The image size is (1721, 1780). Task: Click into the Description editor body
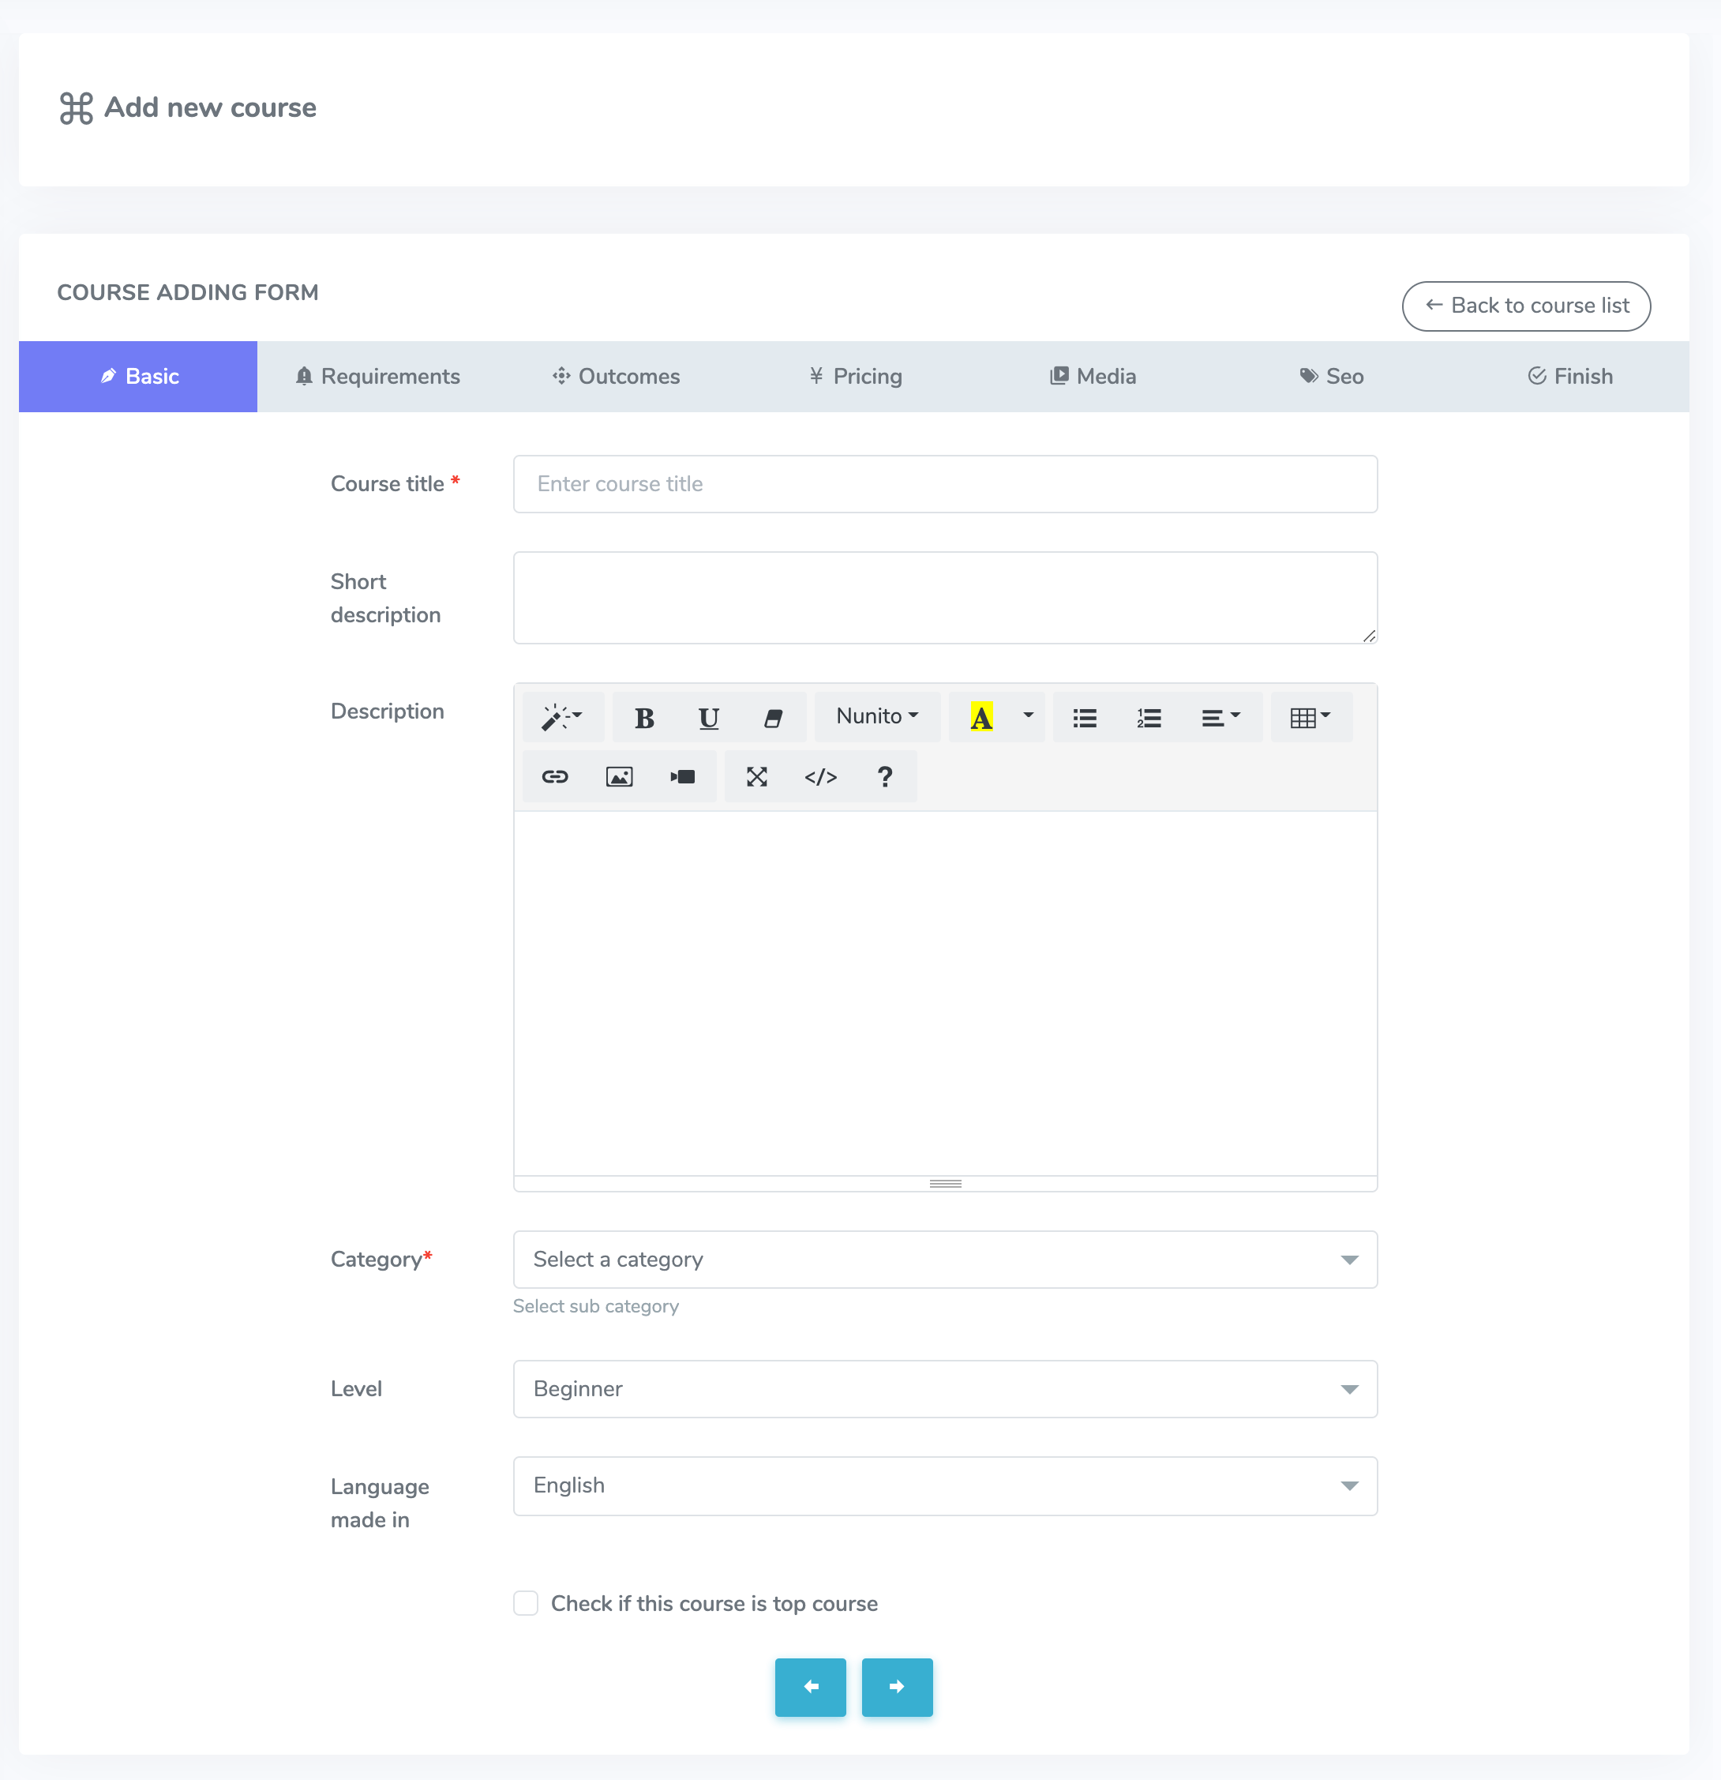point(945,993)
